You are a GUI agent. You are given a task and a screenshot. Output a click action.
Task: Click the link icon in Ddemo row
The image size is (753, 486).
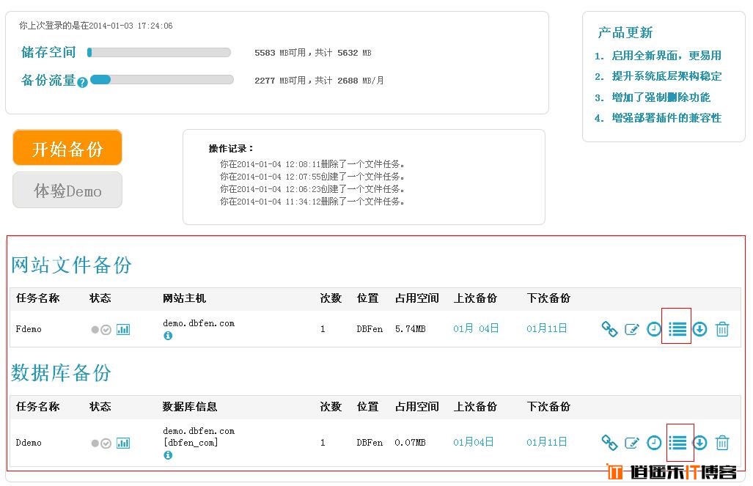click(609, 442)
